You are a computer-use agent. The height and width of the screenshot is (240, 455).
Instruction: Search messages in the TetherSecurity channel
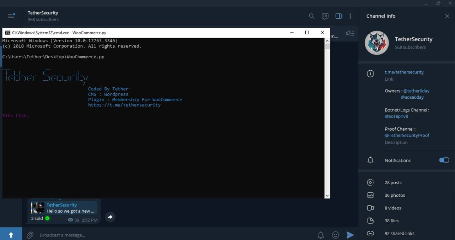311,16
